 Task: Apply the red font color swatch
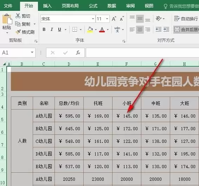pyautogui.click(x=102, y=29)
